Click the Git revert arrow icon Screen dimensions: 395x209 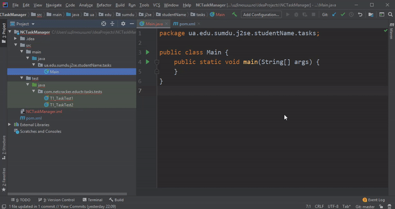tap(360, 15)
